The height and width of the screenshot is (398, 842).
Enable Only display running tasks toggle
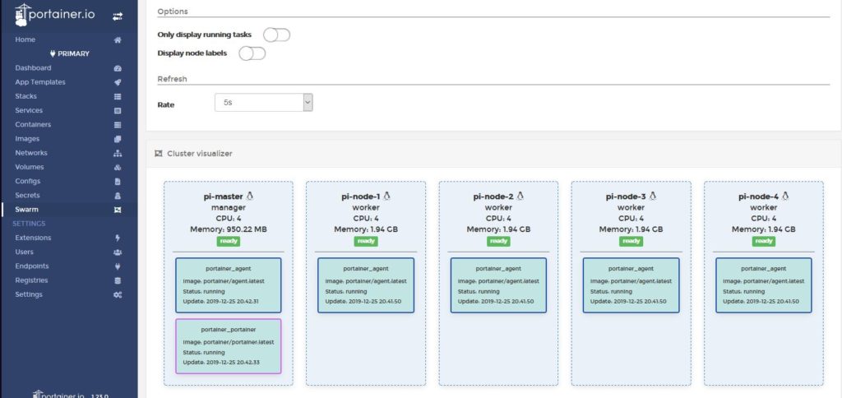276,35
